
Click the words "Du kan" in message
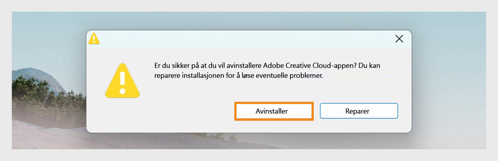pos(369,66)
